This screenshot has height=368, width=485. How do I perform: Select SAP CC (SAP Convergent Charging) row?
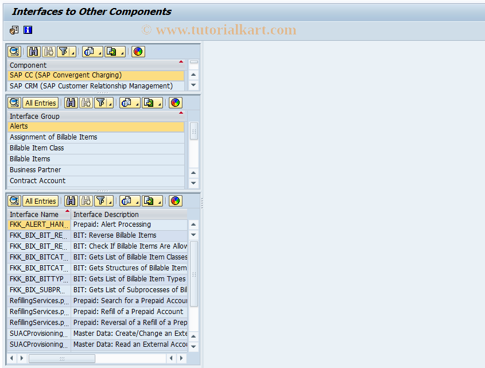point(96,75)
